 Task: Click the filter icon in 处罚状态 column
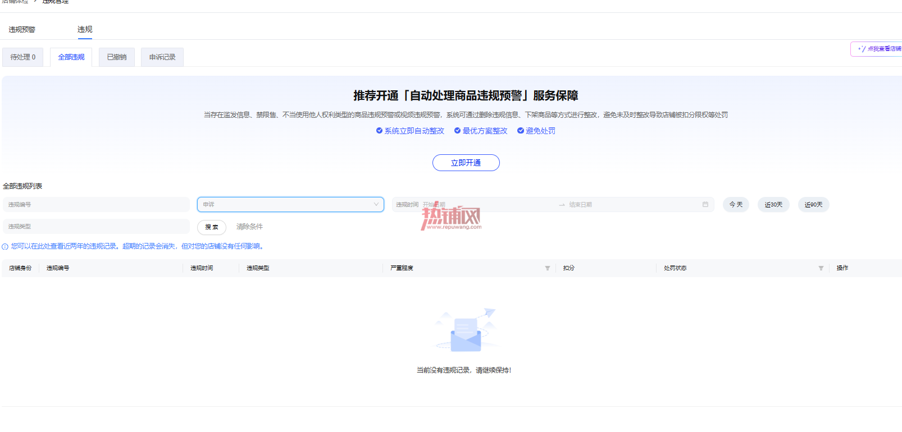[x=821, y=268]
